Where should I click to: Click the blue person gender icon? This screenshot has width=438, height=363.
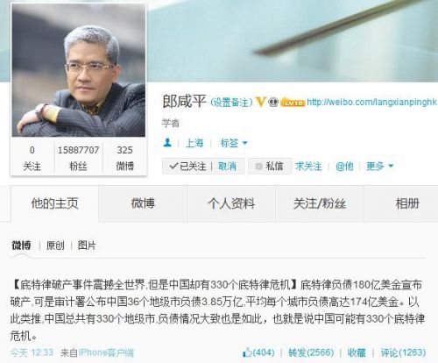click(167, 143)
